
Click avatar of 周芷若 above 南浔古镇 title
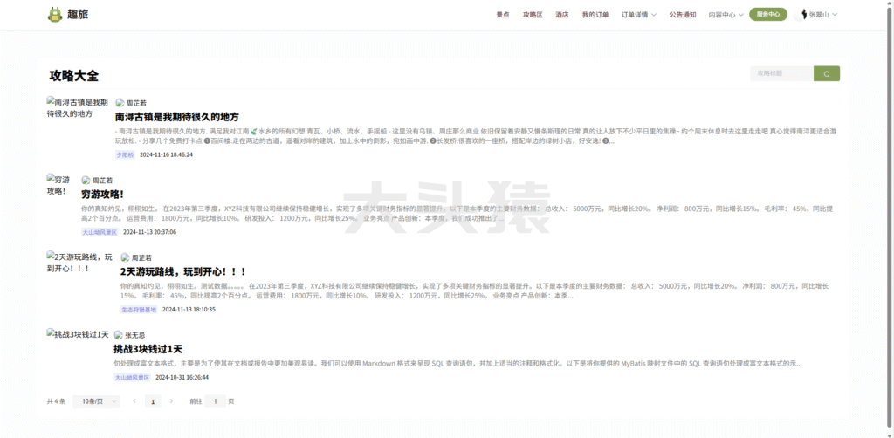(x=120, y=103)
